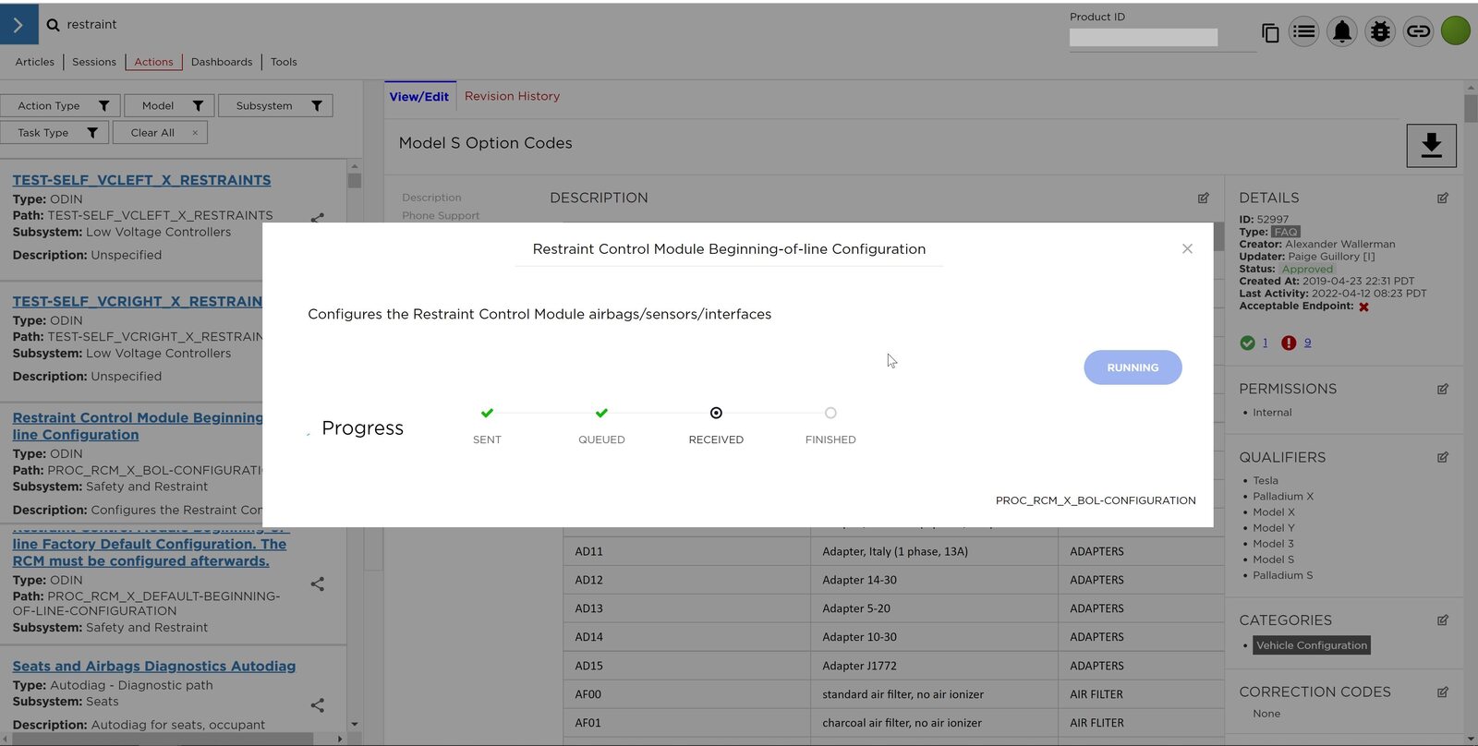Select the RECEIVED progress step indicator
Image resolution: width=1478 pixels, height=746 pixels.
716,414
